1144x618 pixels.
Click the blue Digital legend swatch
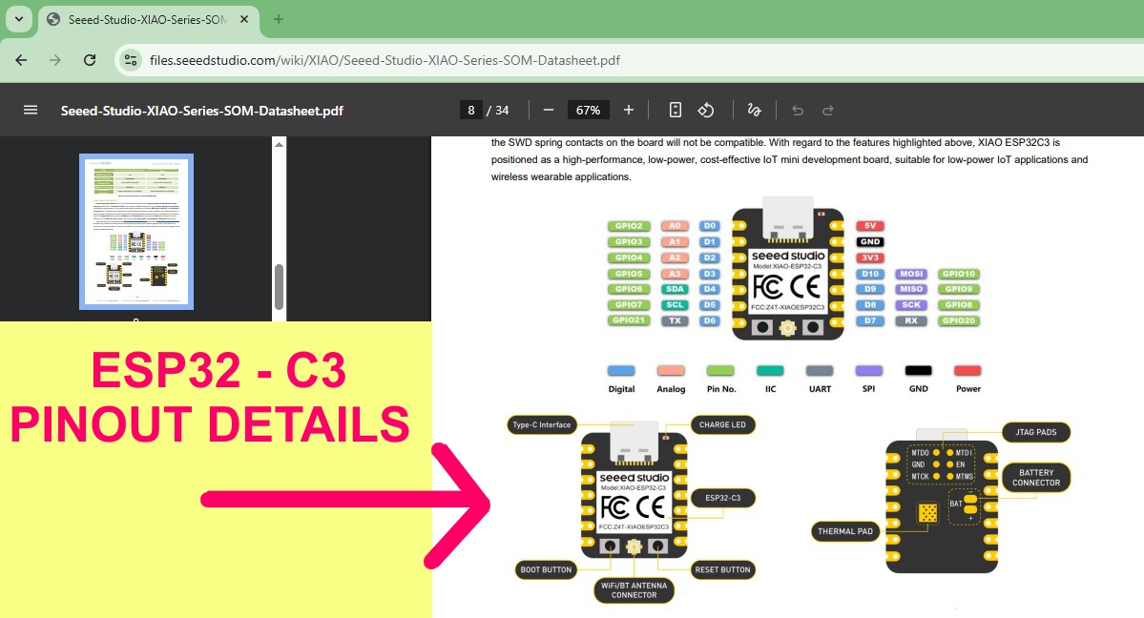point(621,371)
